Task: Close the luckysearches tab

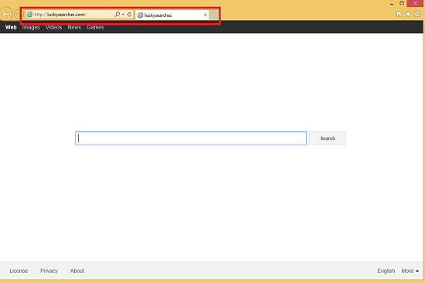Action: click(206, 15)
